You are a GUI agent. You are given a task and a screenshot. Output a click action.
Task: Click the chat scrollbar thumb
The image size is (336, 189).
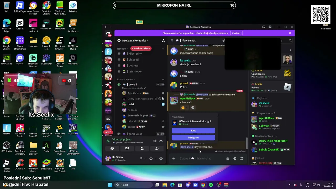tap(246, 143)
